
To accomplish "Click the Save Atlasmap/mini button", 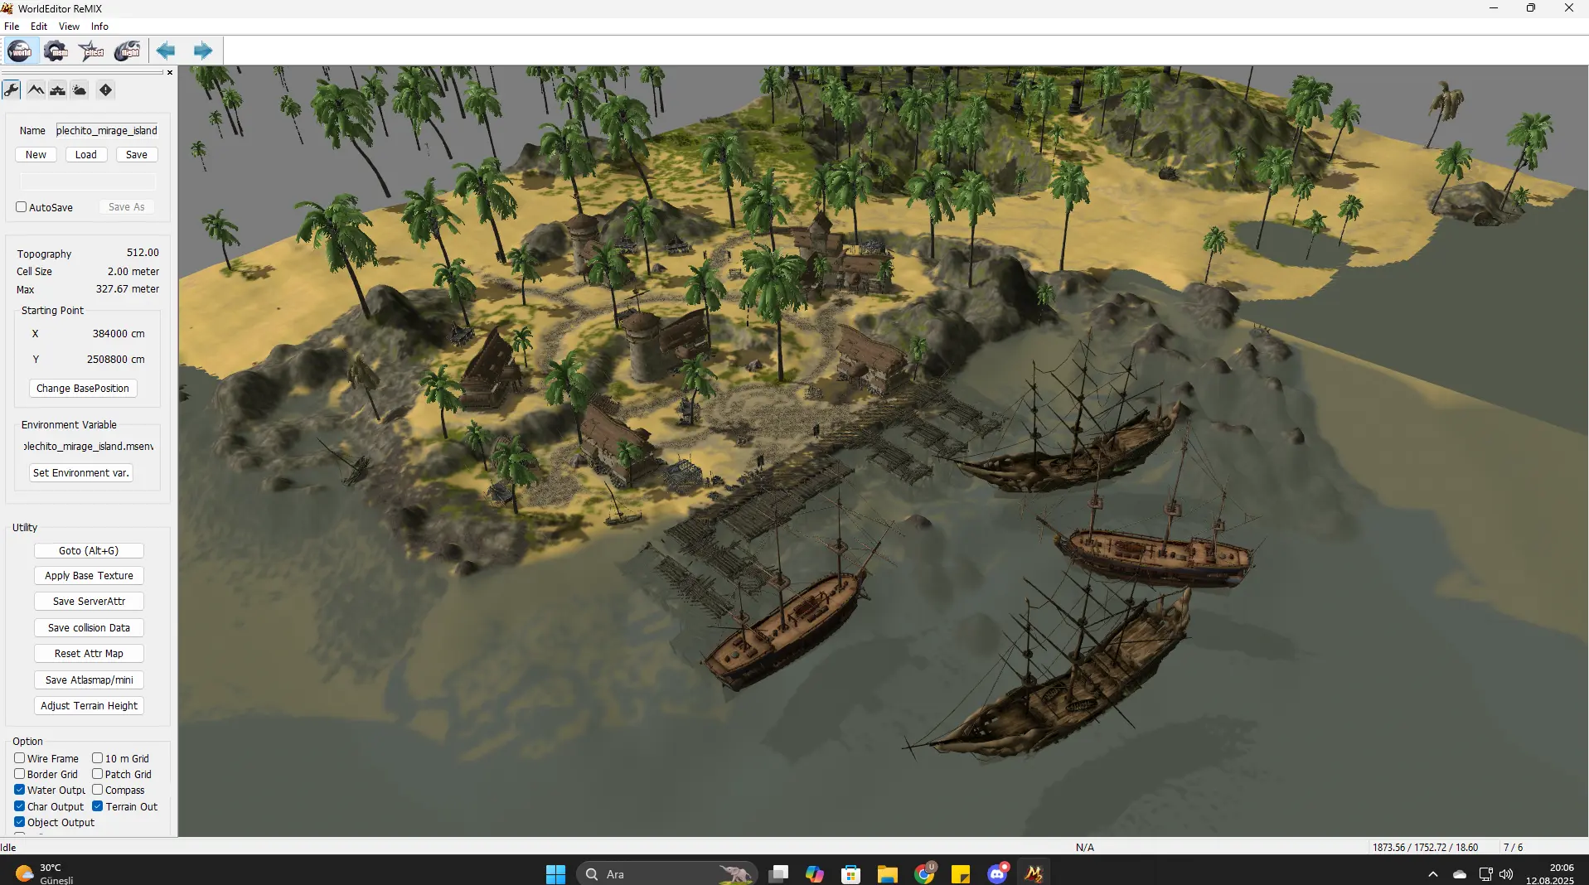I will tap(89, 680).
